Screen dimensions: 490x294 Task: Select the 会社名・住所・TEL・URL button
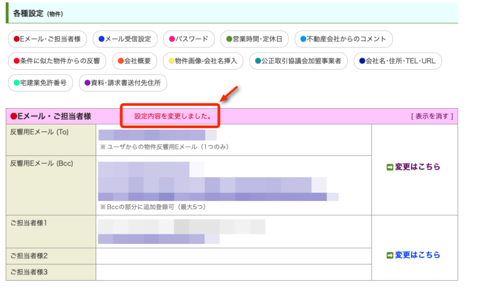click(398, 61)
